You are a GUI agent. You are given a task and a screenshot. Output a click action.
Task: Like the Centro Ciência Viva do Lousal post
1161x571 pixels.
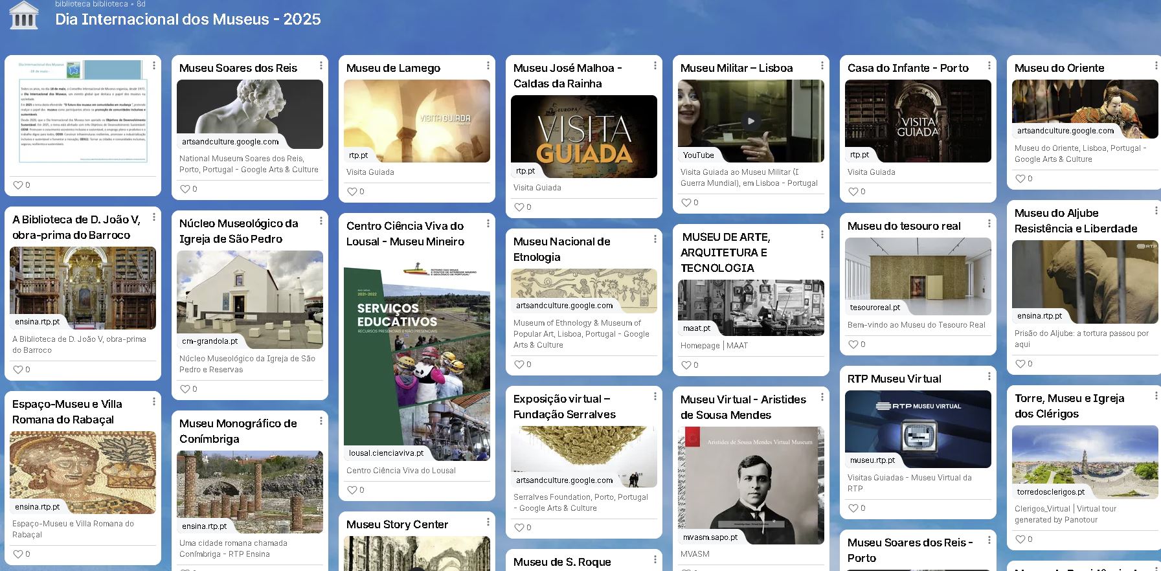click(352, 490)
